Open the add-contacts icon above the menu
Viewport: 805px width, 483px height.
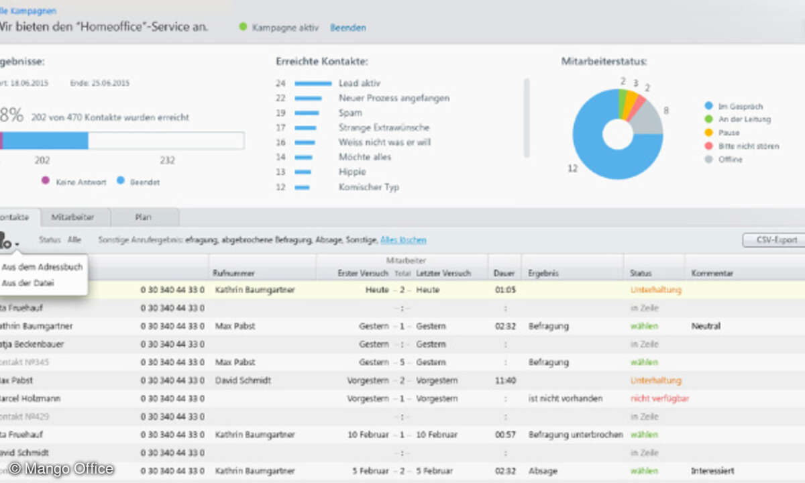tap(9, 240)
